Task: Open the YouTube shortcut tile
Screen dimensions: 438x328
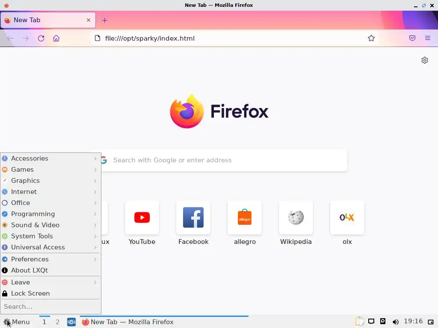Action: point(142,217)
